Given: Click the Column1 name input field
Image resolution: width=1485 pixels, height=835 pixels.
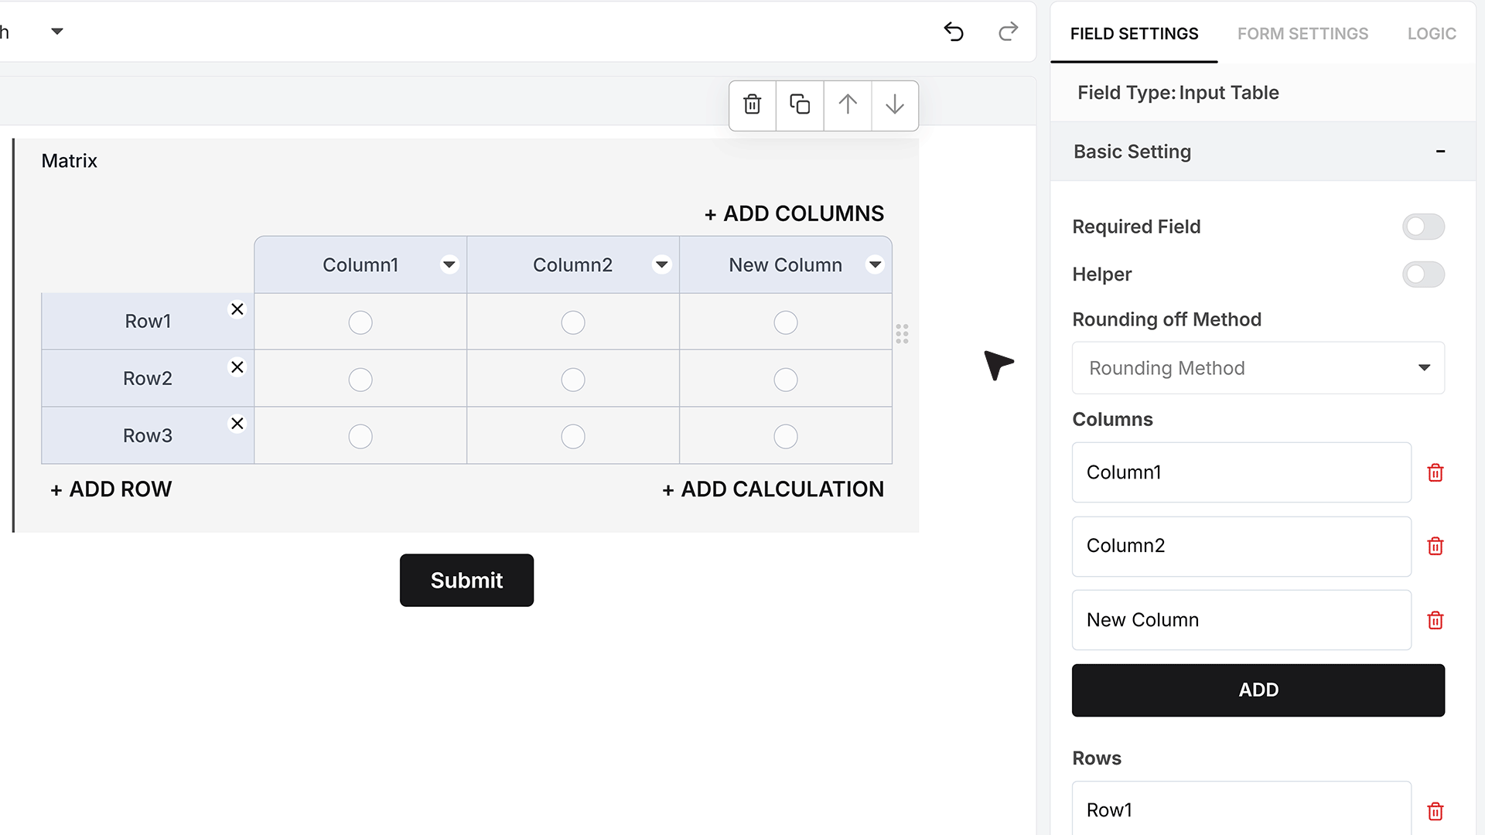Looking at the screenshot, I should pos(1241,472).
